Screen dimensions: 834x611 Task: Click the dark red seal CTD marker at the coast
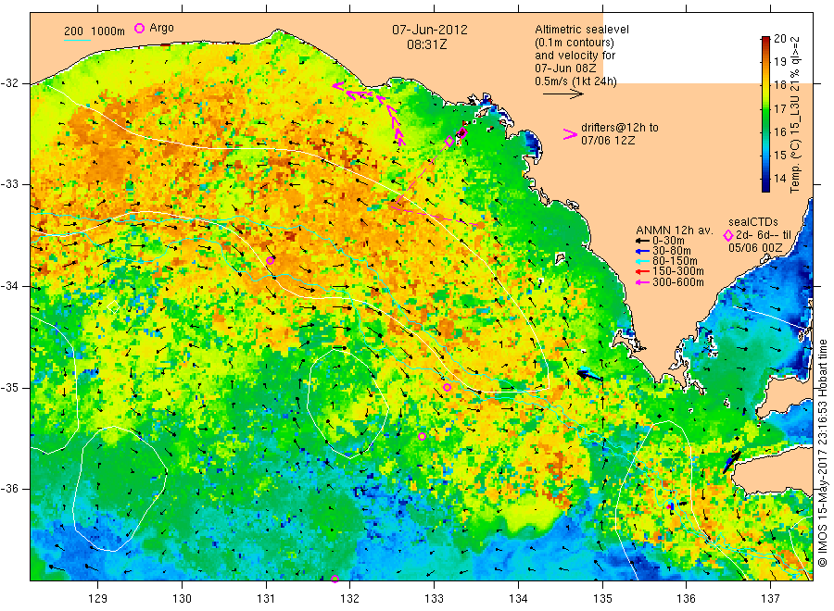tap(462, 132)
